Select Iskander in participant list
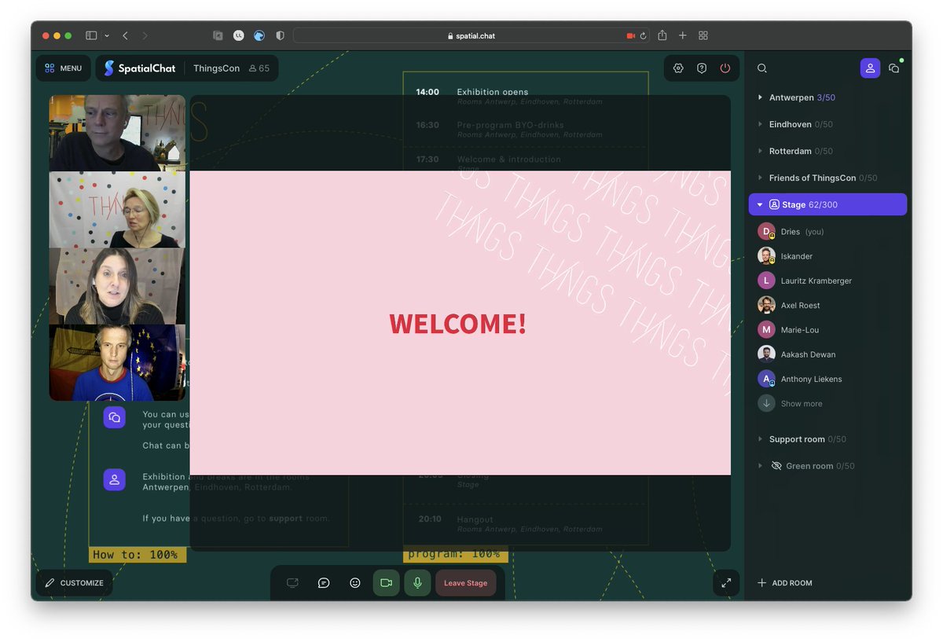Image resolution: width=943 pixels, height=642 pixels. 797,256
